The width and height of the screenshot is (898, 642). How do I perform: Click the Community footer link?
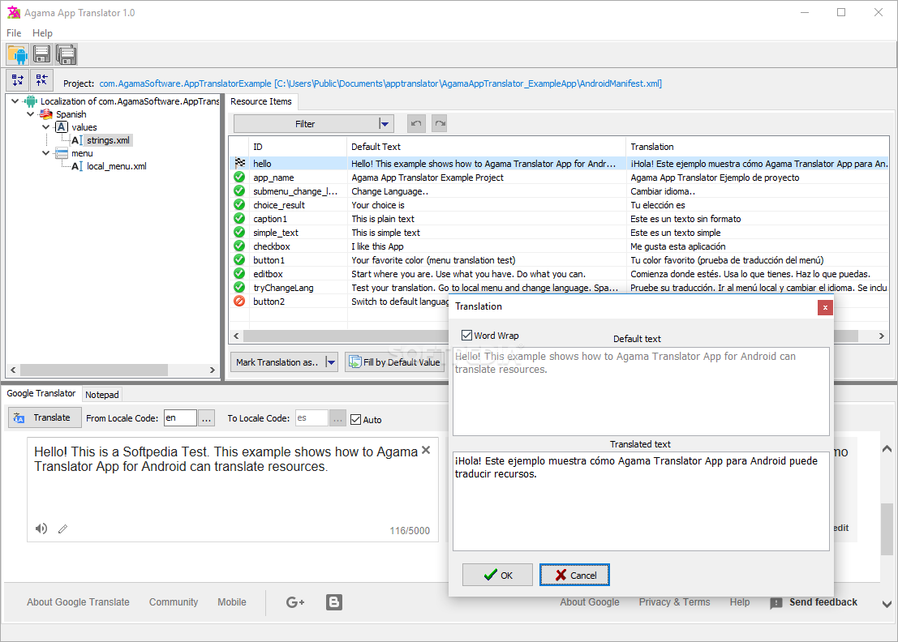click(174, 602)
